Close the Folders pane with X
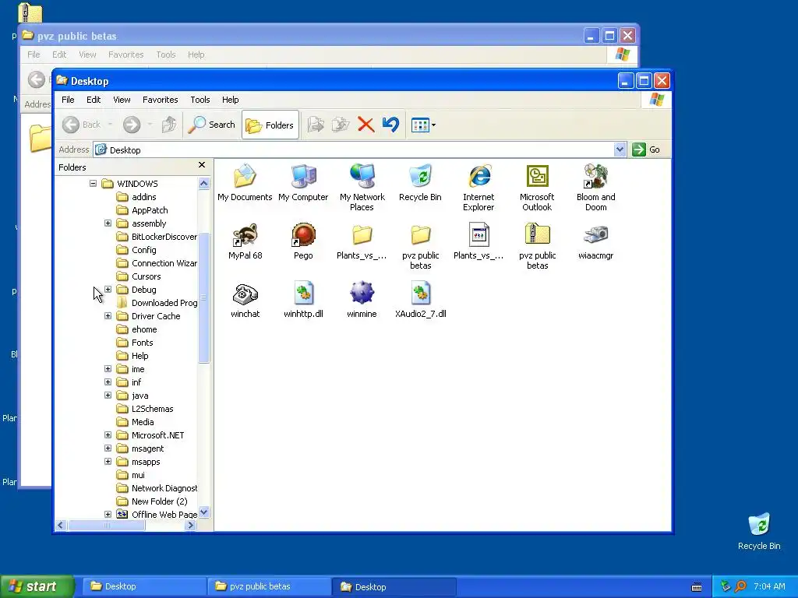This screenshot has height=598, width=798. point(202,165)
